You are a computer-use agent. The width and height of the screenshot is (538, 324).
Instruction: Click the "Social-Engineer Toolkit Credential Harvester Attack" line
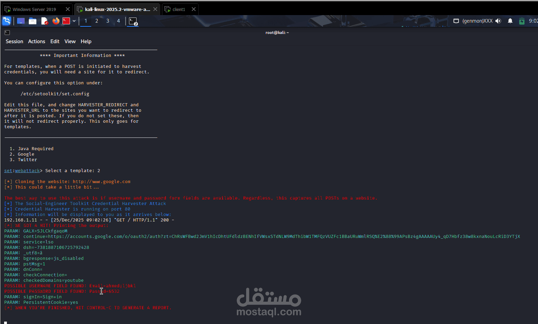85,204
